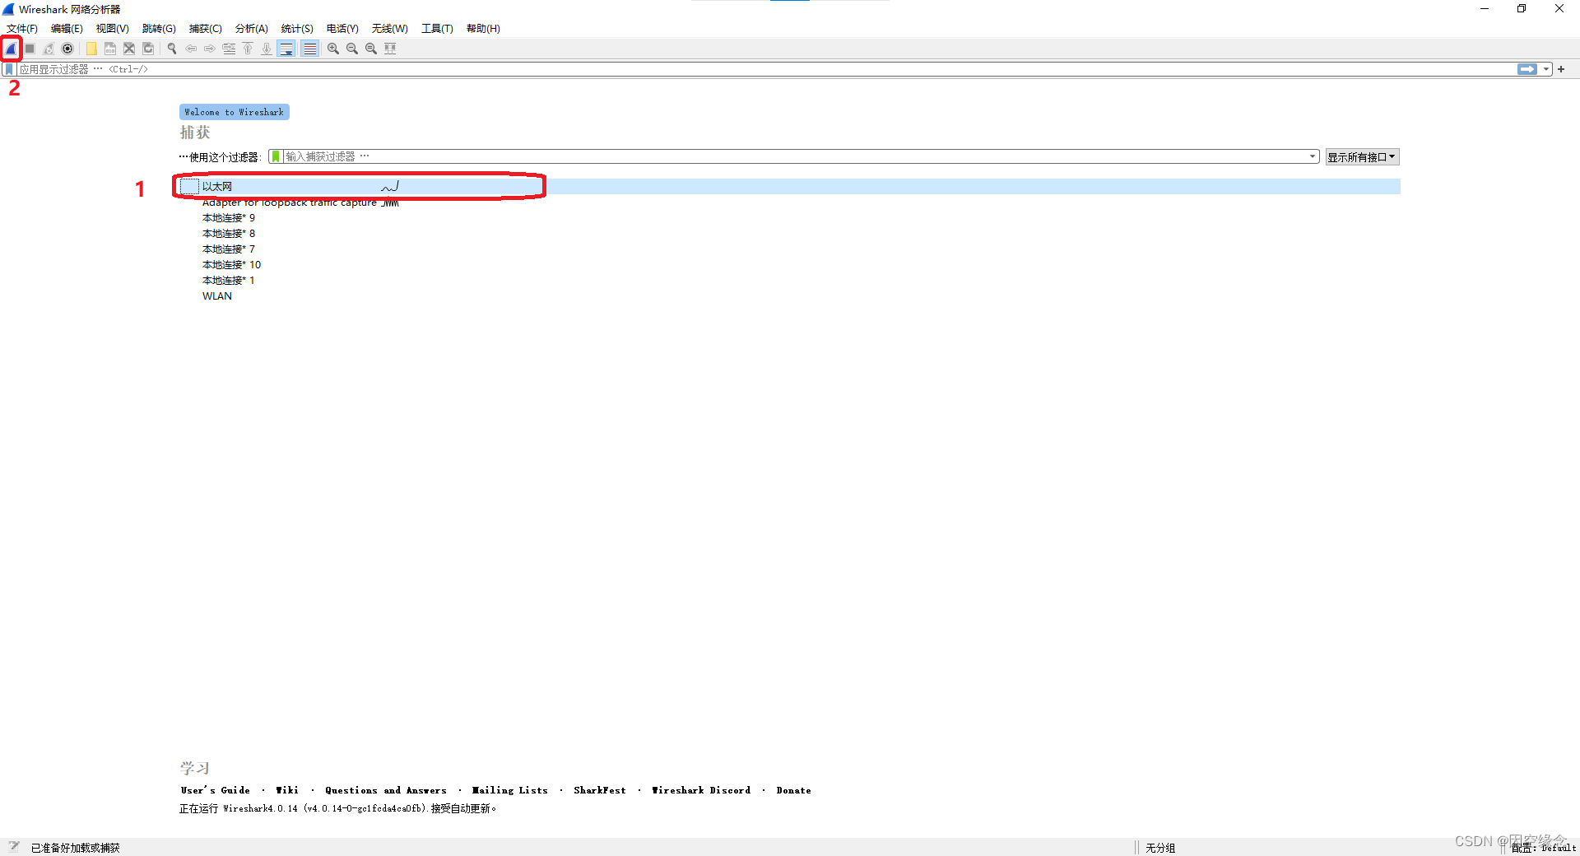
Task: Reset text zoom to normal size
Action: (x=371, y=49)
